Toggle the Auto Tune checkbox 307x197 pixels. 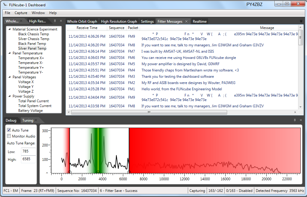(x=9, y=130)
